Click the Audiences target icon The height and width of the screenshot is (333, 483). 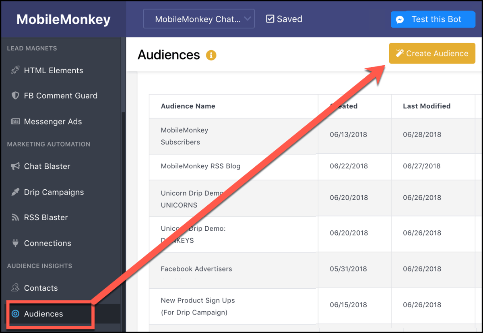(x=16, y=314)
